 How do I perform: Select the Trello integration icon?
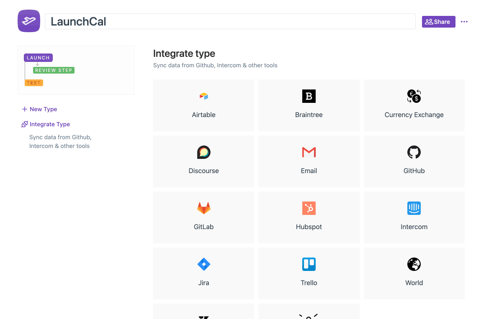[x=309, y=264]
